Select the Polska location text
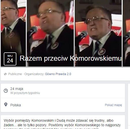Image resolution: width=130 pixels, height=129 pixels. pyautogui.click(x=16, y=105)
